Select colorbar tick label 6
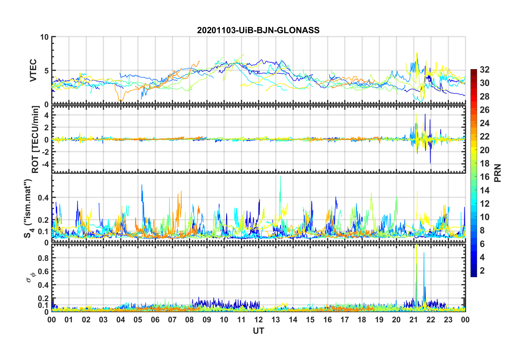The image size is (517, 346). click(482, 244)
